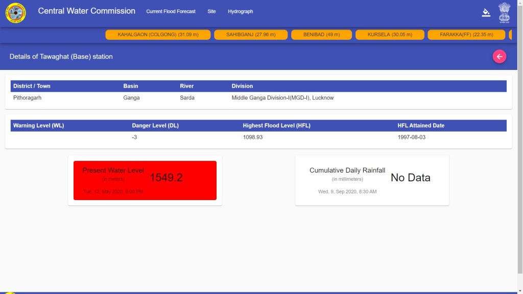Click the Cumulative Daily Rainfall card
The width and height of the screenshot is (523, 294).
[372, 180]
